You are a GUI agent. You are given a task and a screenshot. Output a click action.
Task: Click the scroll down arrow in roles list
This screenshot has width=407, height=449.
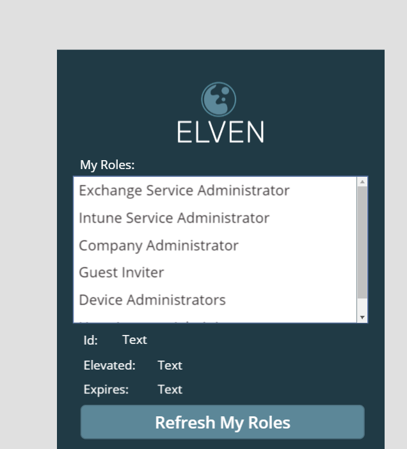coord(362,317)
